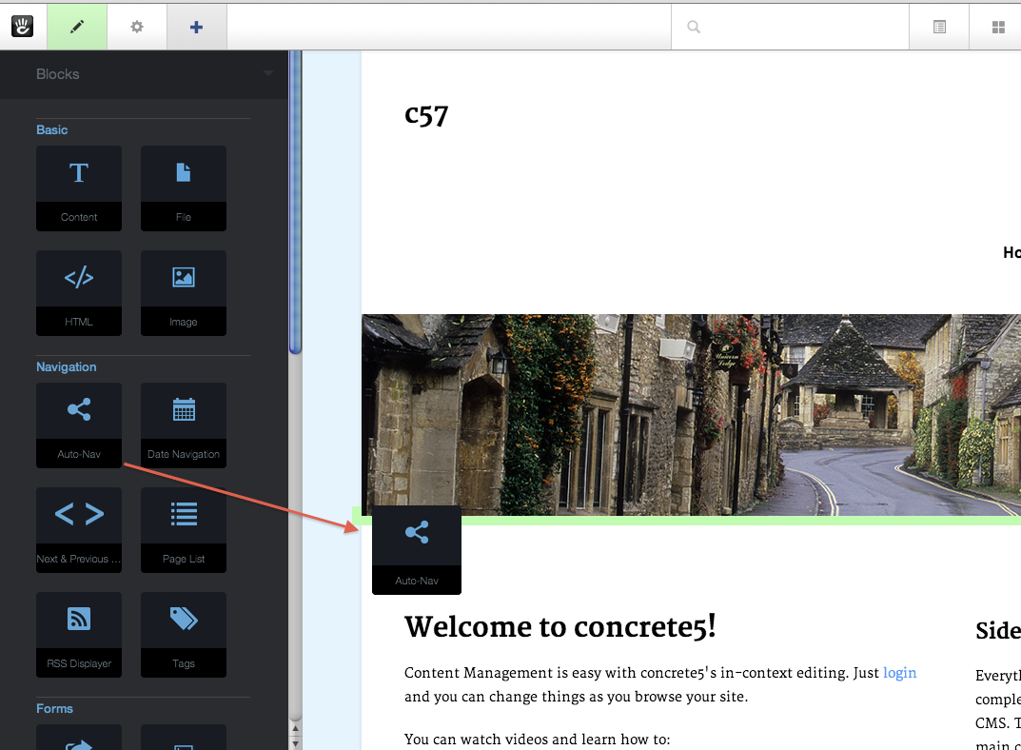
Task: Open the dashboard grid icon
Action: click(997, 27)
